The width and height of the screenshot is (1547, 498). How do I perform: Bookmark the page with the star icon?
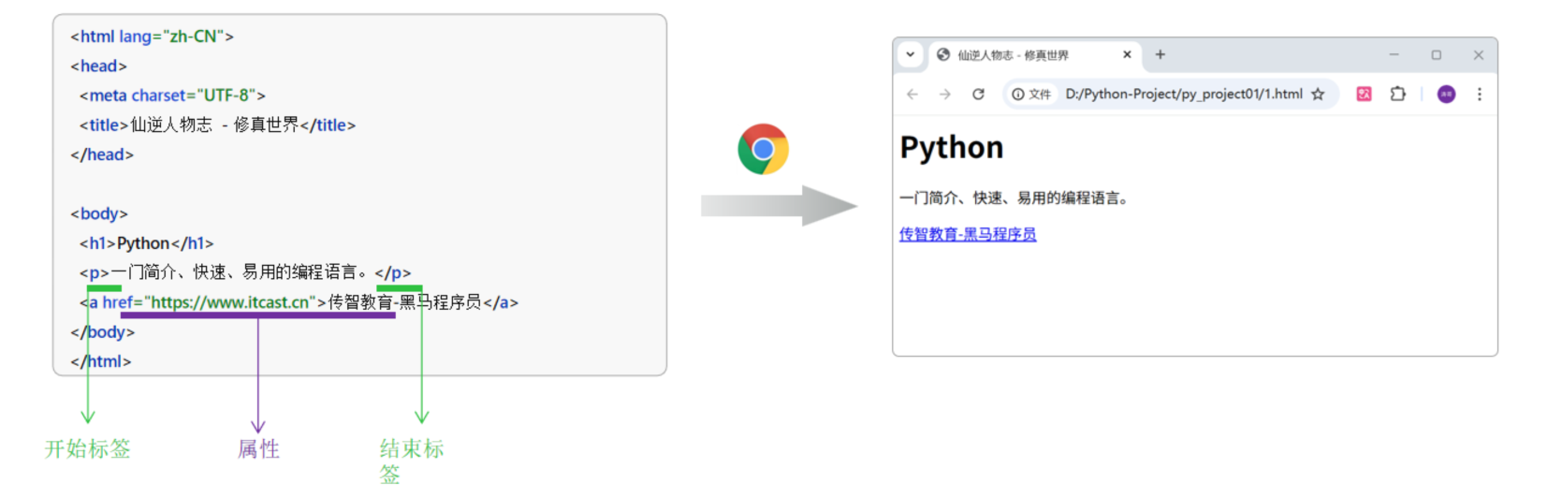(1318, 94)
